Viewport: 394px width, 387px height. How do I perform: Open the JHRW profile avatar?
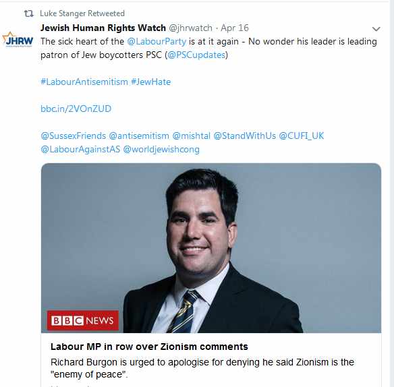(x=18, y=40)
